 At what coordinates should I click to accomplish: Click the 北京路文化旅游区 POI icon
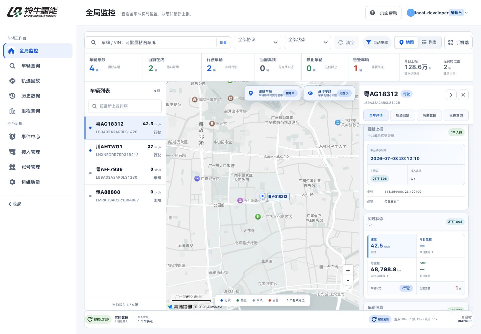coord(258,217)
